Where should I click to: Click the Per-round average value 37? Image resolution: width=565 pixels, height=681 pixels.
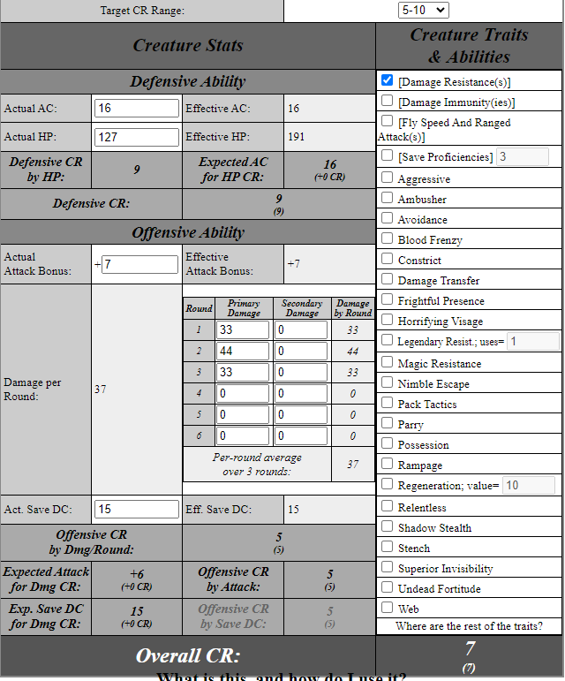click(x=353, y=465)
